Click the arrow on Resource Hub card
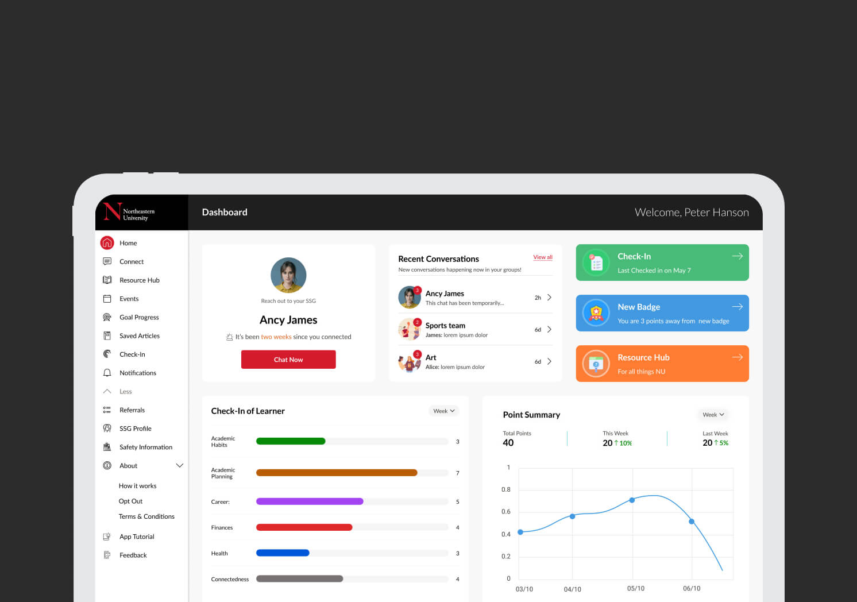Viewport: 857px width, 602px height. click(738, 357)
